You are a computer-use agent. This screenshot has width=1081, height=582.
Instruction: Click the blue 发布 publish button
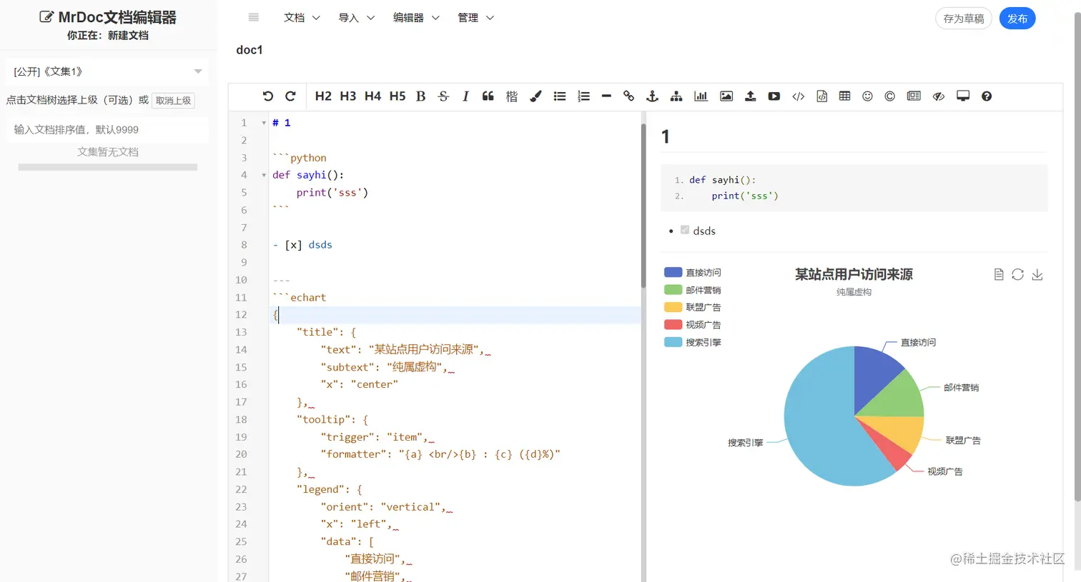coord(1017,19)
